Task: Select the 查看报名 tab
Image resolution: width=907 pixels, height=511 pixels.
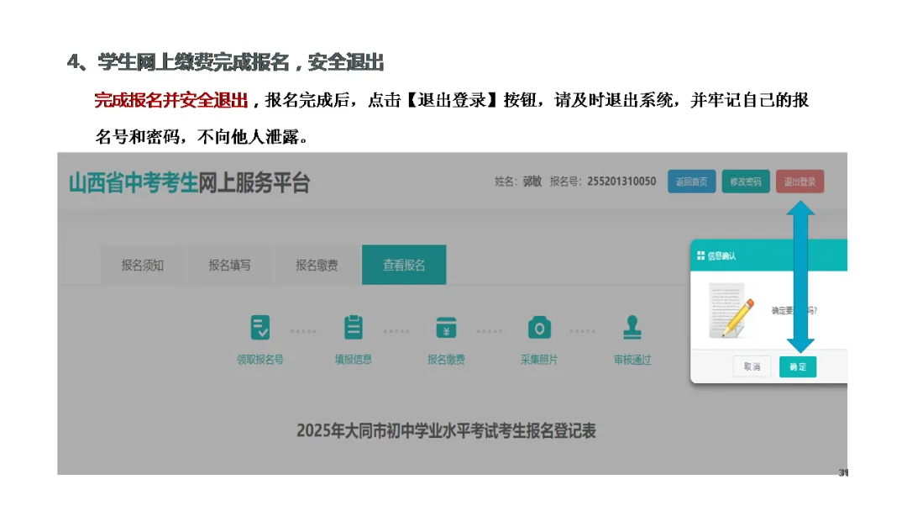Action: 404,265
